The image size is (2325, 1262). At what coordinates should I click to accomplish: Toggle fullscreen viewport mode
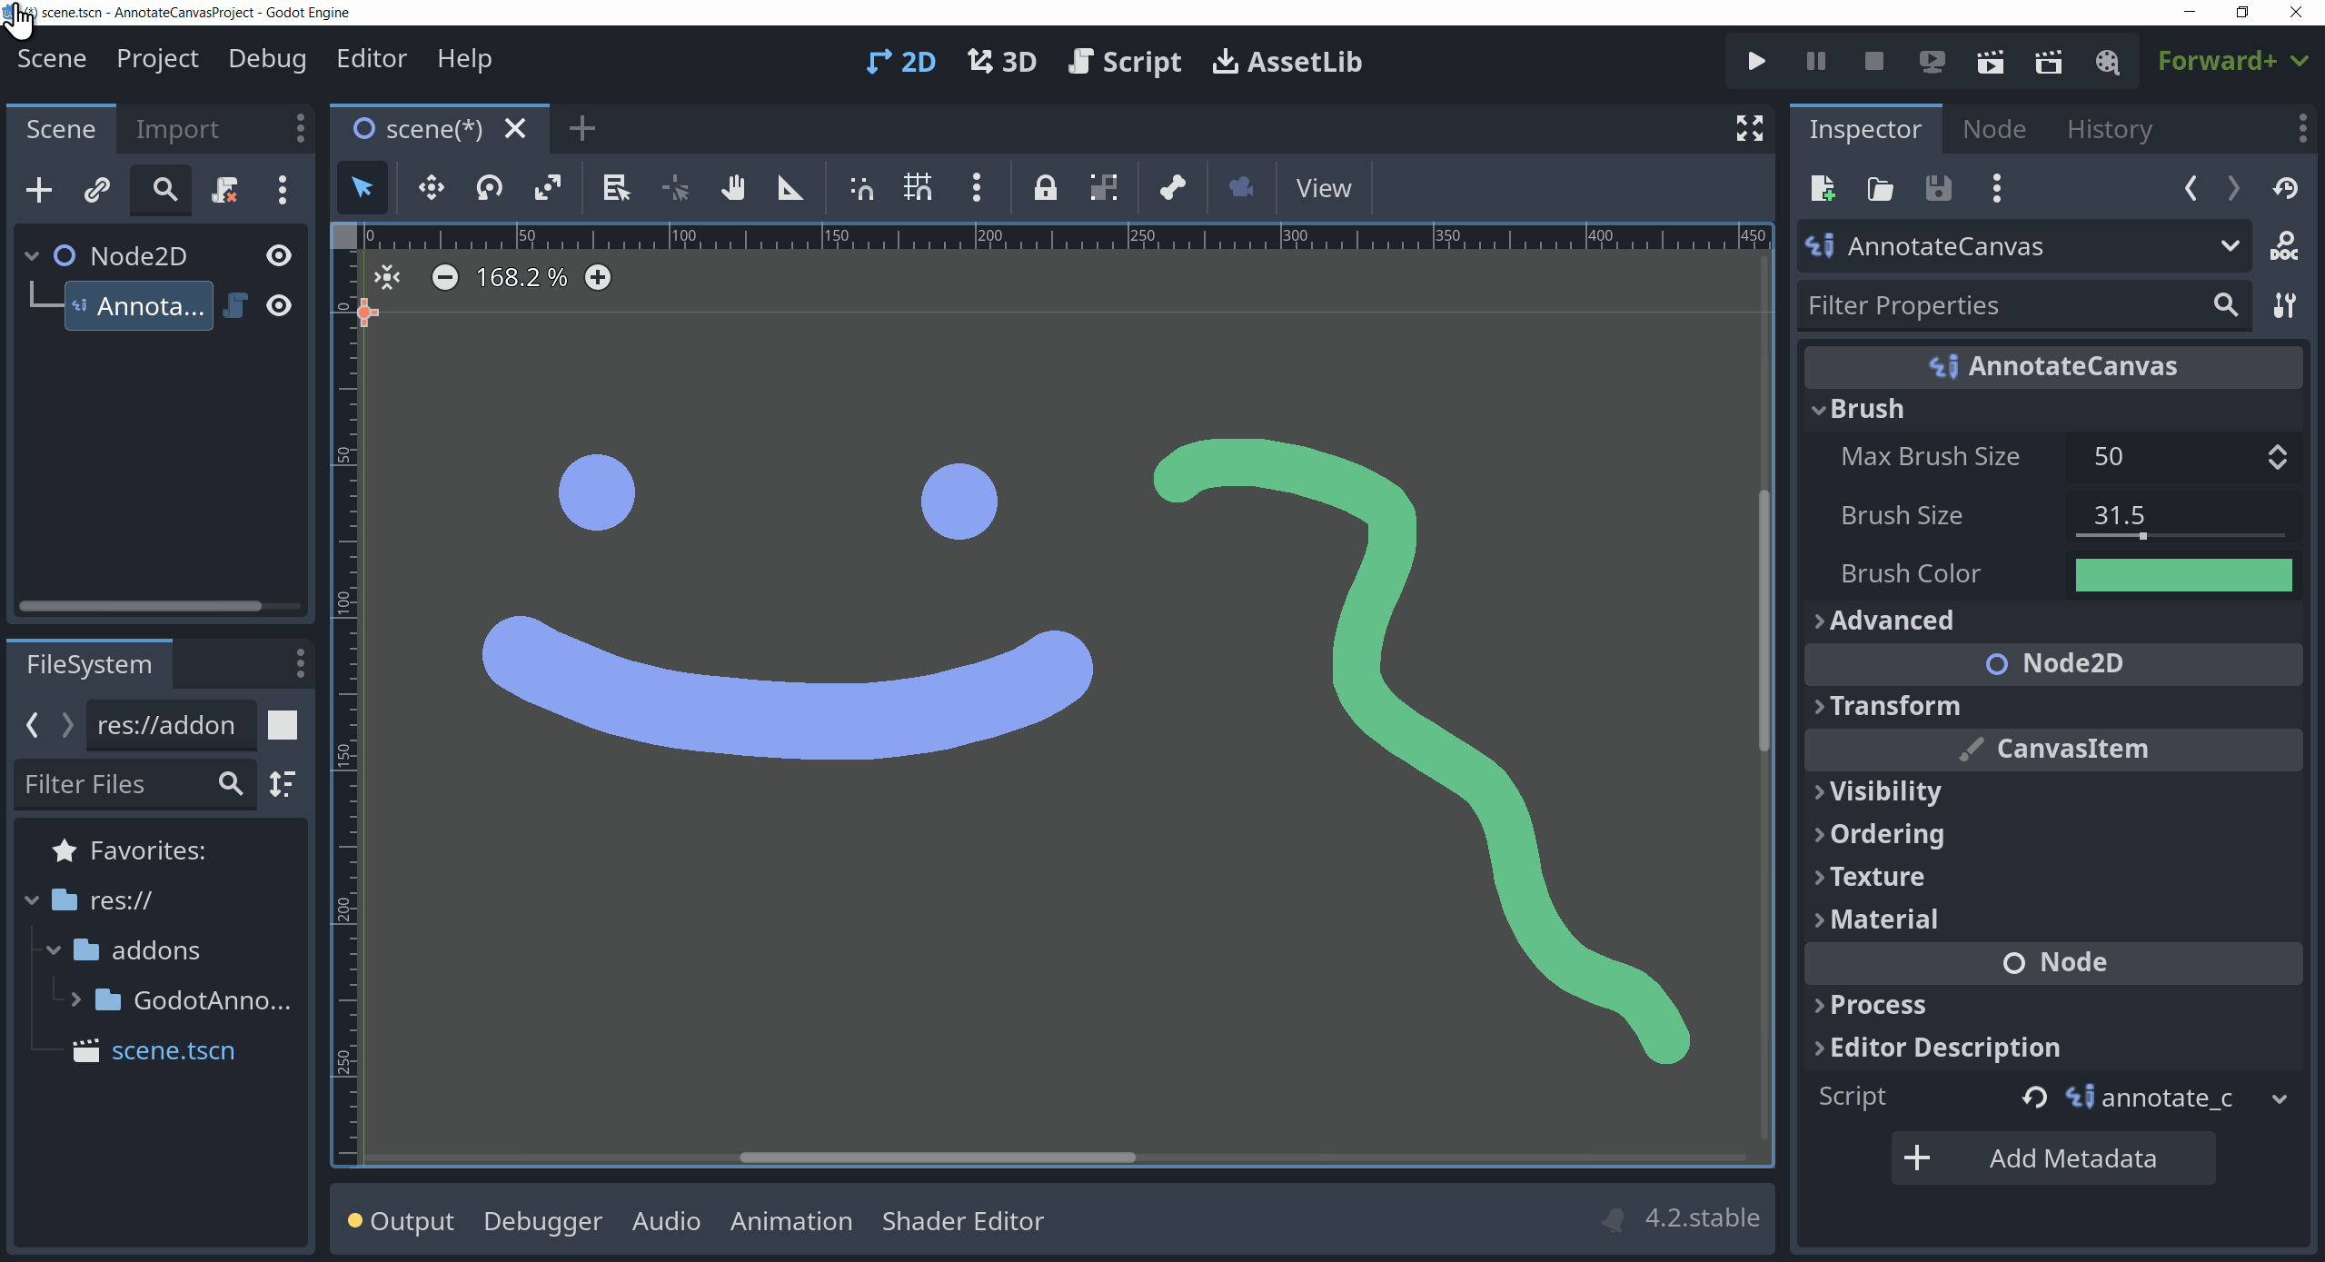coord(1748,129)
